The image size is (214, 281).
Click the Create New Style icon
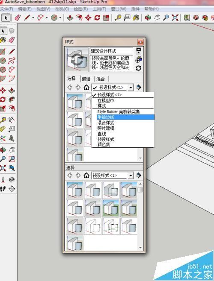coord(139,59)
